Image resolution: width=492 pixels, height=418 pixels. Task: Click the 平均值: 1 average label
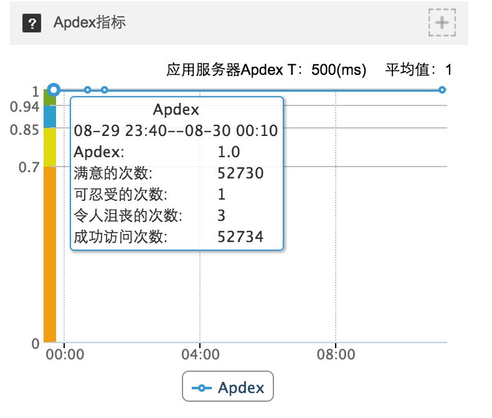coord(419,70)
